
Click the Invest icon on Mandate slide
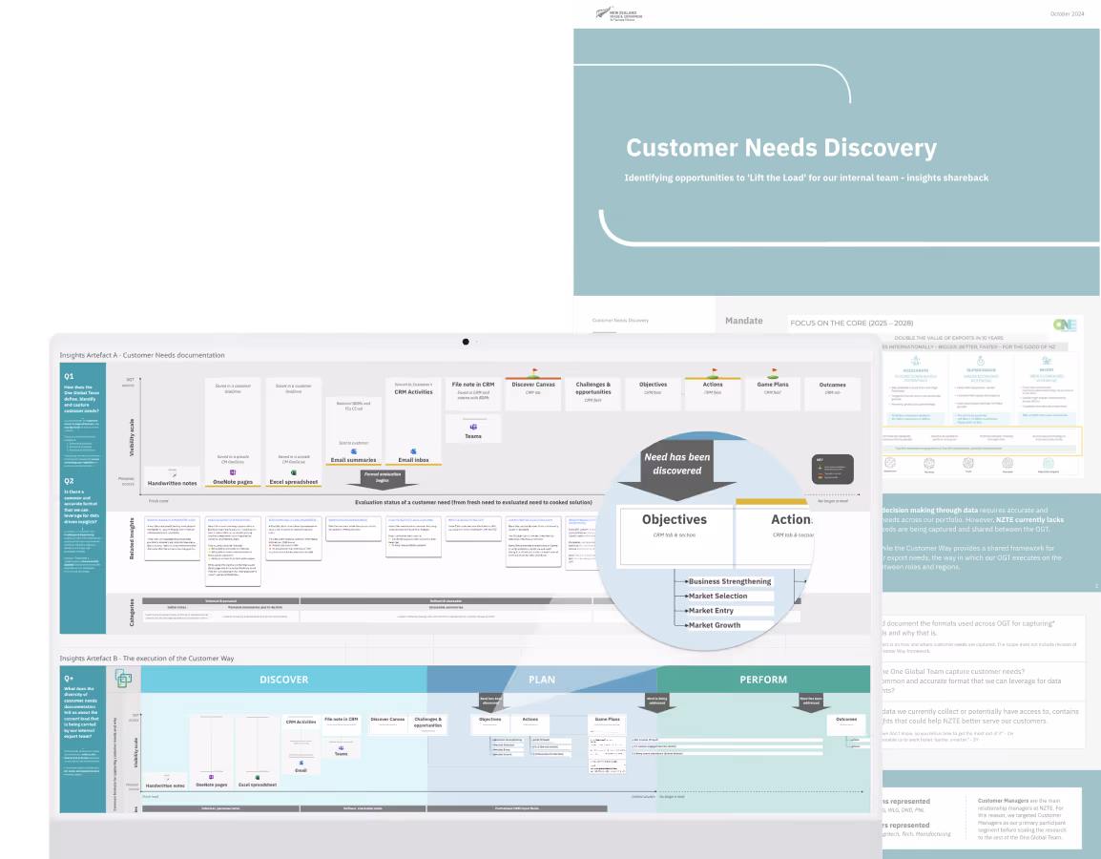pos(1047,361)
